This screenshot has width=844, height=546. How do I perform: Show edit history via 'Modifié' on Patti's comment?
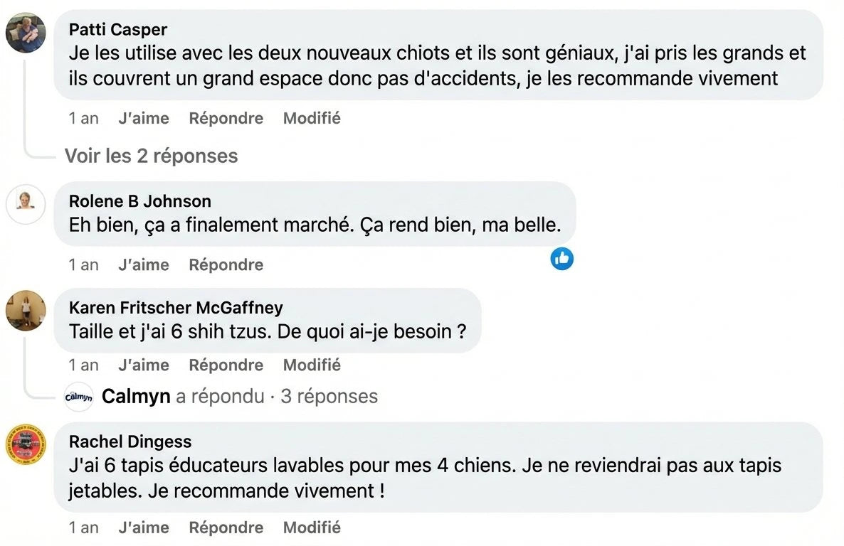tap(311, 119)
